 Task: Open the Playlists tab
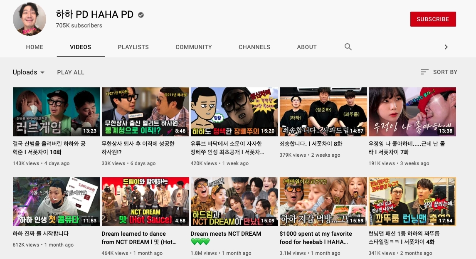(133, 47)
